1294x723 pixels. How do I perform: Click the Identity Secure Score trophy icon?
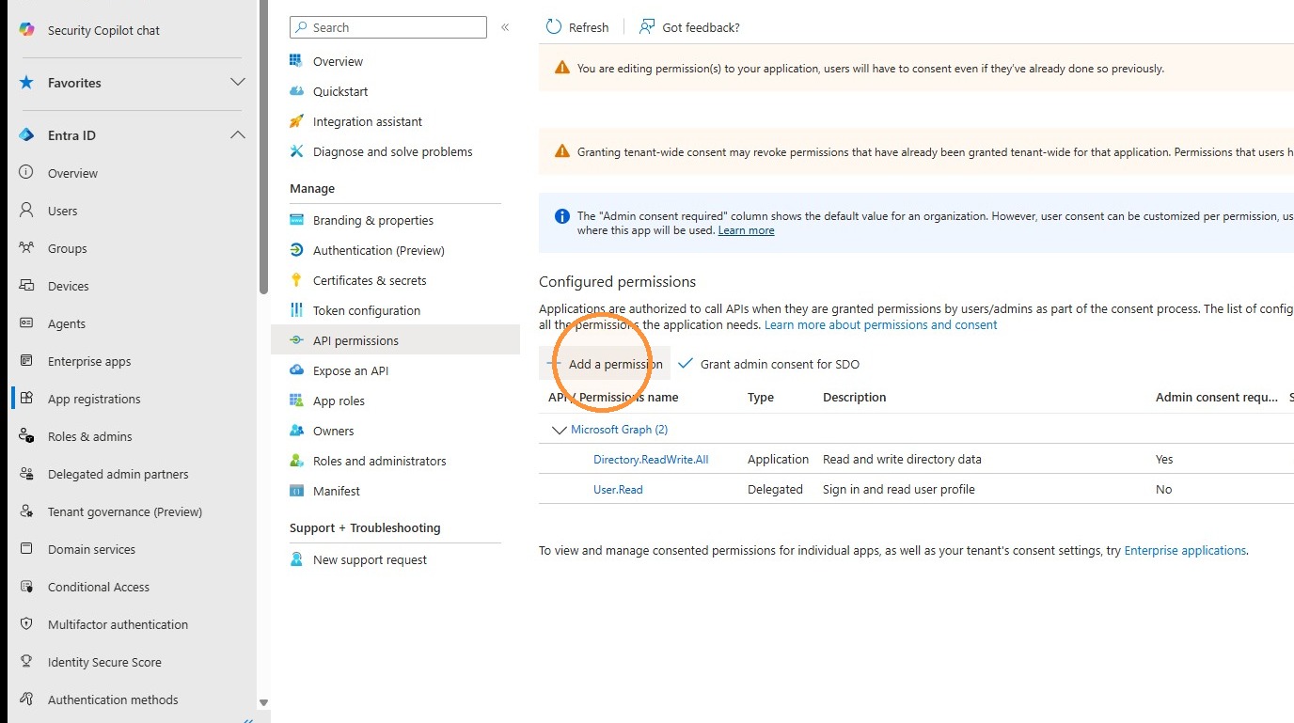click(26, 662)
